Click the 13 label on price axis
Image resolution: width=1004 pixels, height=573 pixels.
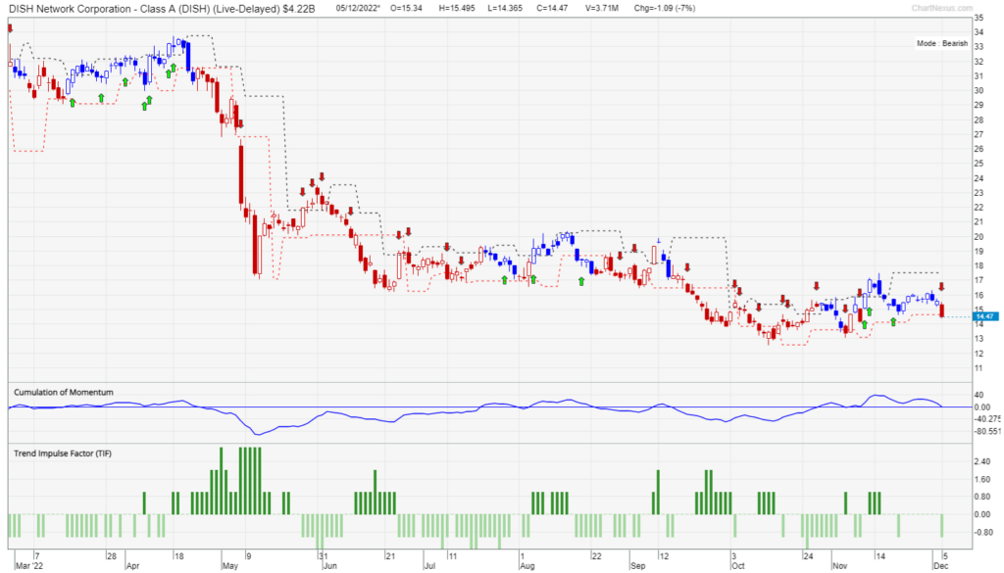click(x=979, y=339)
